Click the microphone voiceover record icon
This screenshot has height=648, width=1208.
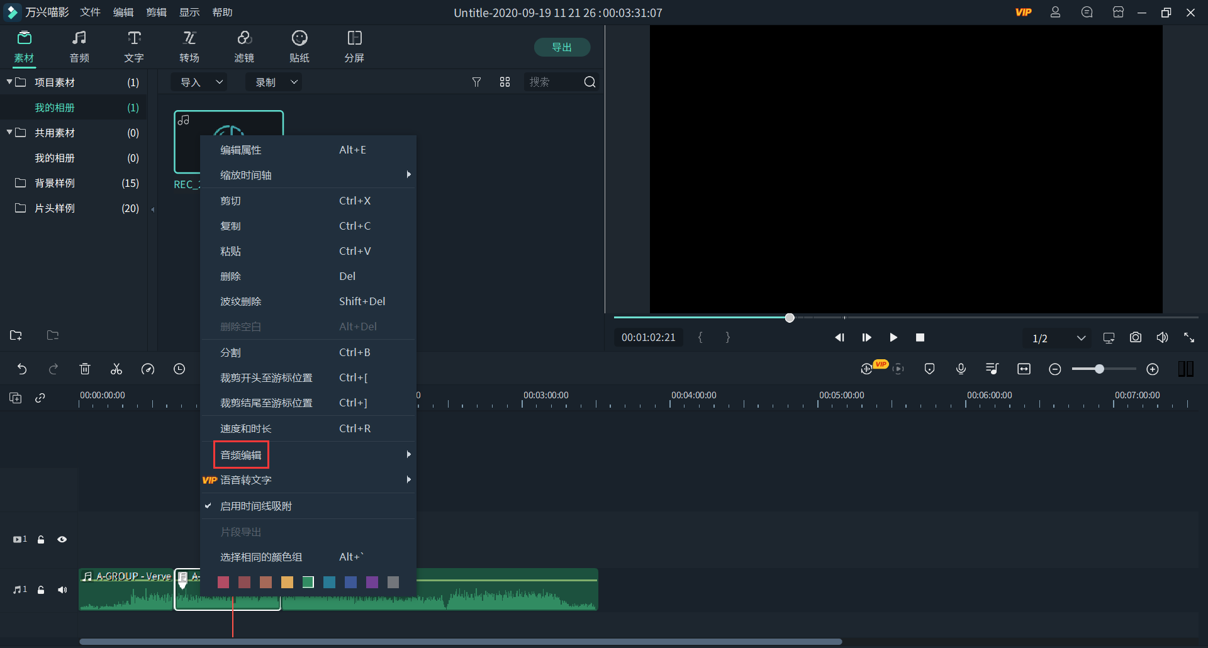click(x=961, y=369)
